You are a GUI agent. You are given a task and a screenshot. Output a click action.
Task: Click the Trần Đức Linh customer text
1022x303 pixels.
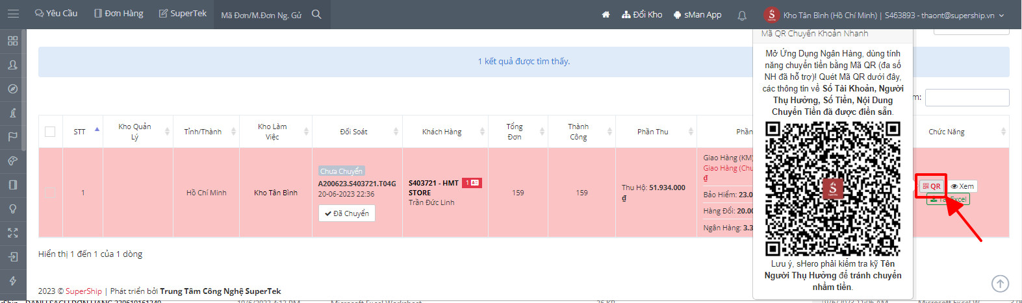(431, 202)
